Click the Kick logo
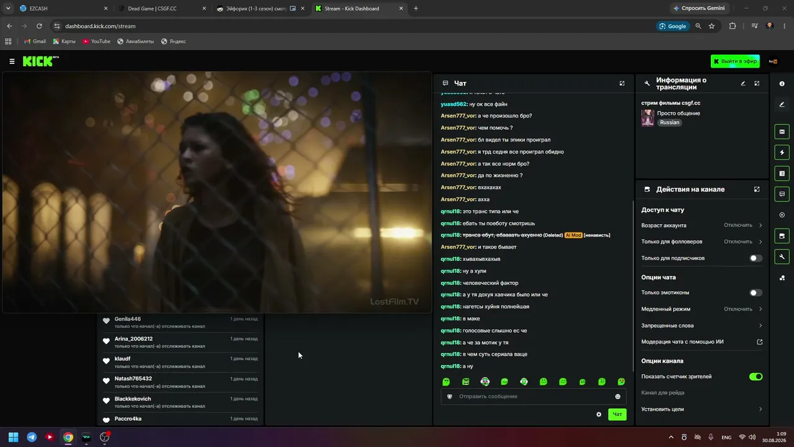This screenshot has width=794, height=447. tap(41, 61)
